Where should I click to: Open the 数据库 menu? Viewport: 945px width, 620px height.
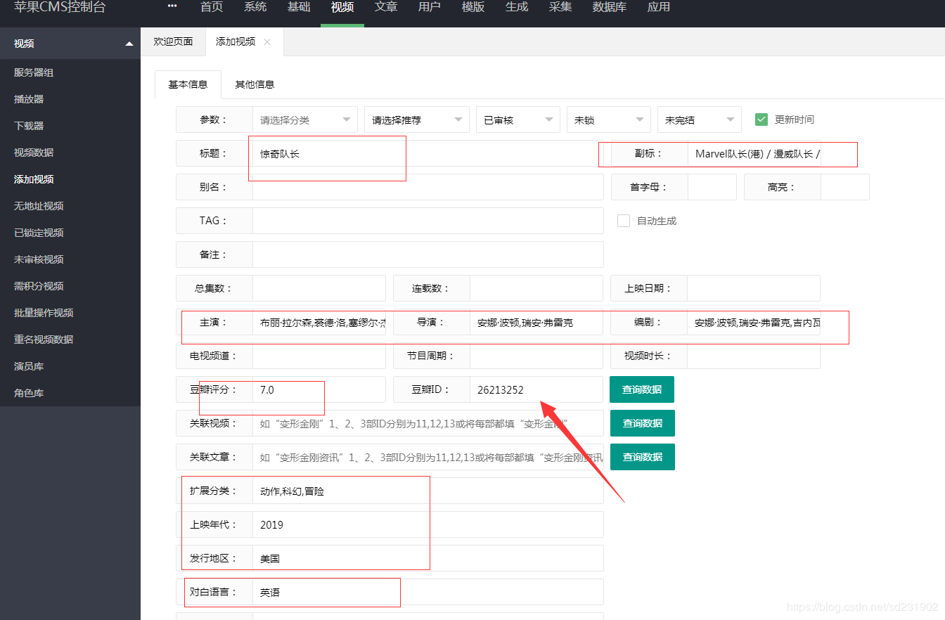point(609,8)
